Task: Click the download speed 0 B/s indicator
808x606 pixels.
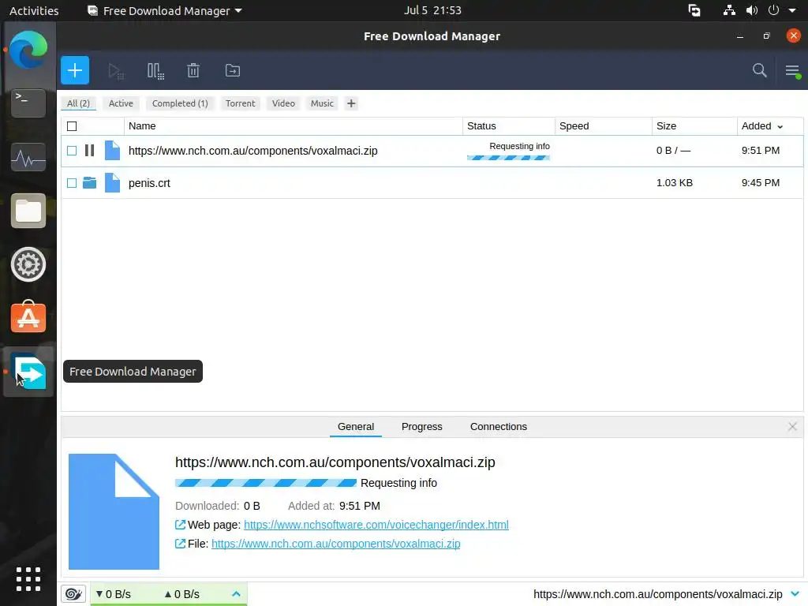Action: click(114, 594)
